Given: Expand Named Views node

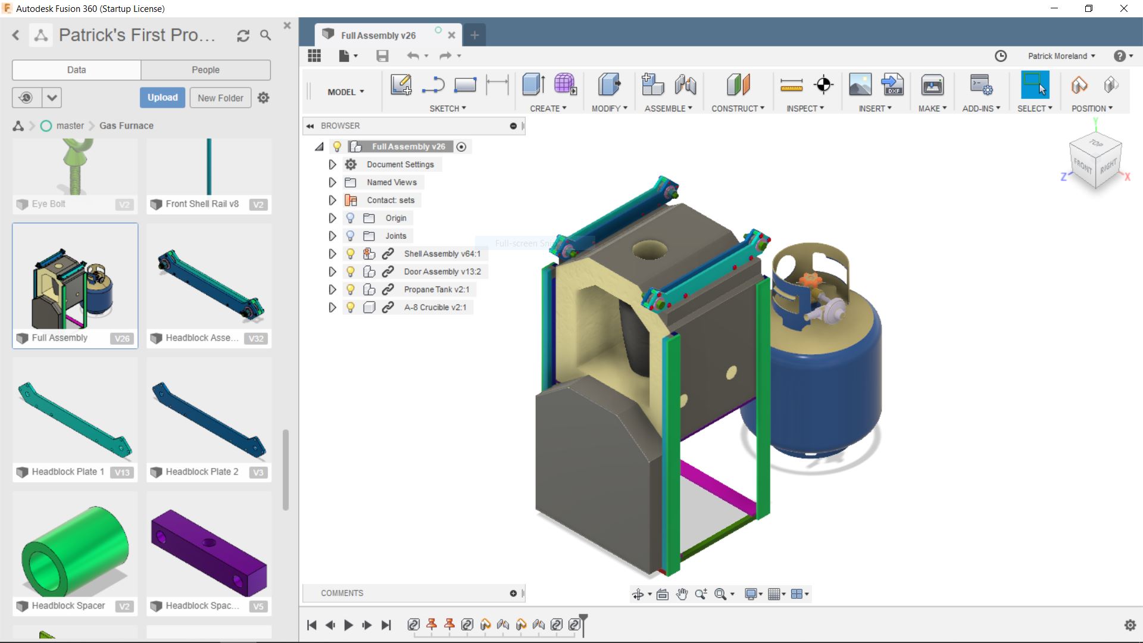Looking at the screenshot, I should tap(332, 182).
